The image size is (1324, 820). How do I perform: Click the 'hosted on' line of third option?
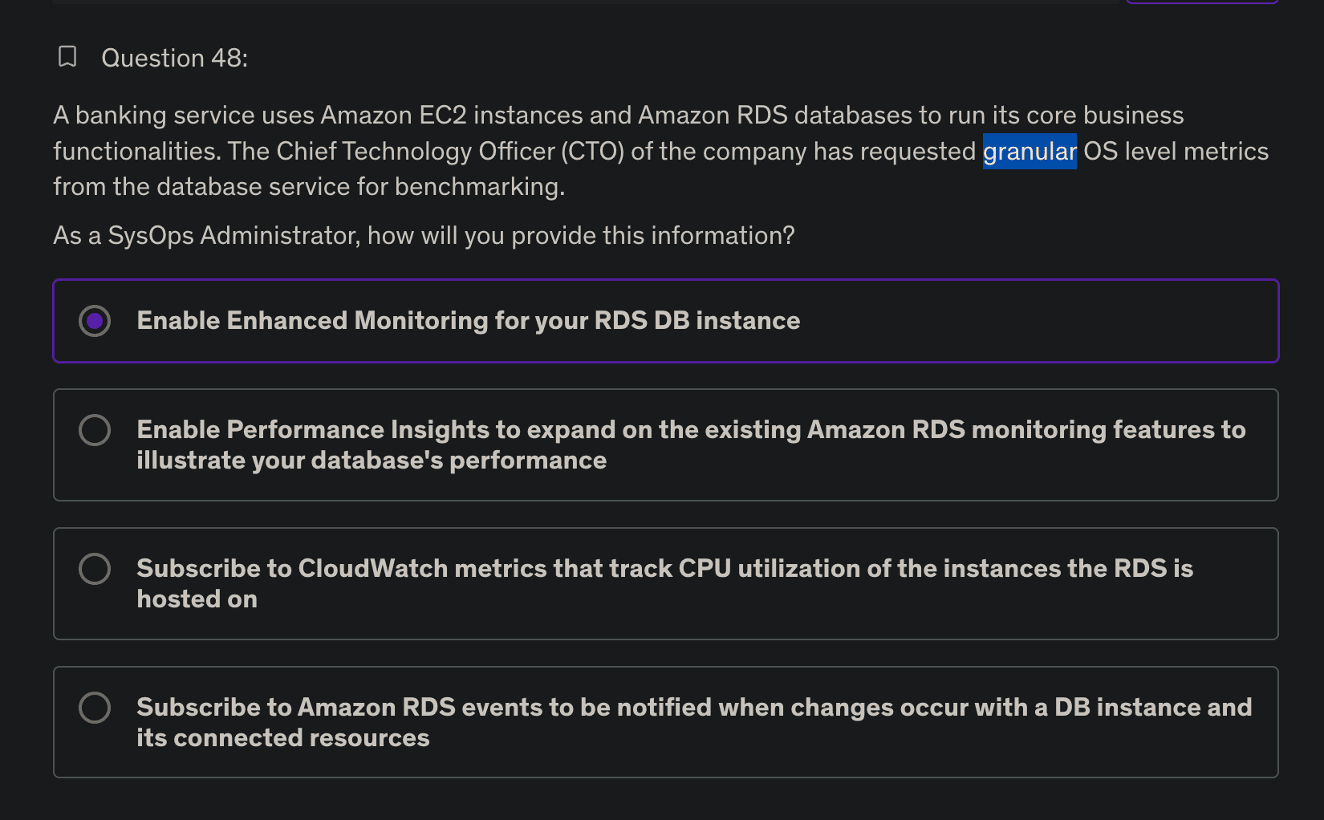click(197, 599)
